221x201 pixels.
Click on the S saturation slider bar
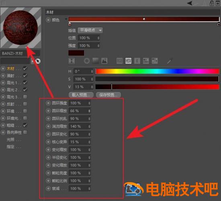click(157, 79)
